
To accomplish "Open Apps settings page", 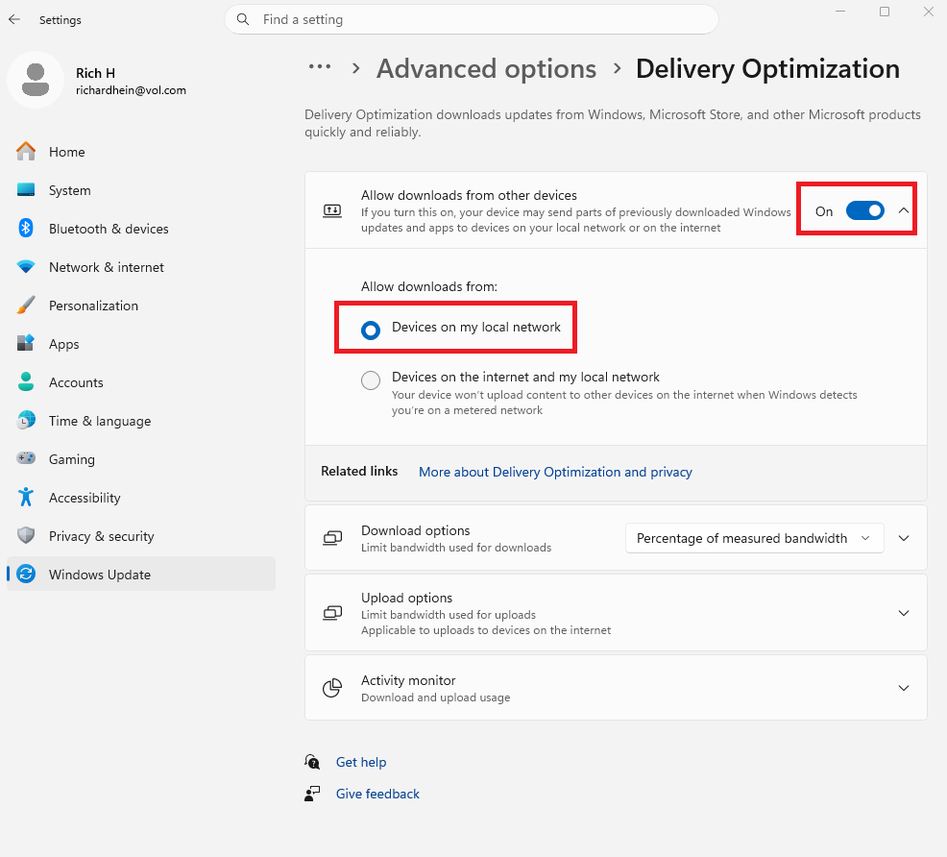I will (x=141, y=344).
